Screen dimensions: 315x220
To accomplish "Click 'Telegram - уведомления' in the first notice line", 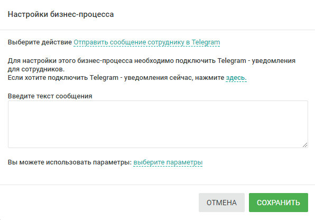I will [256, 61].
